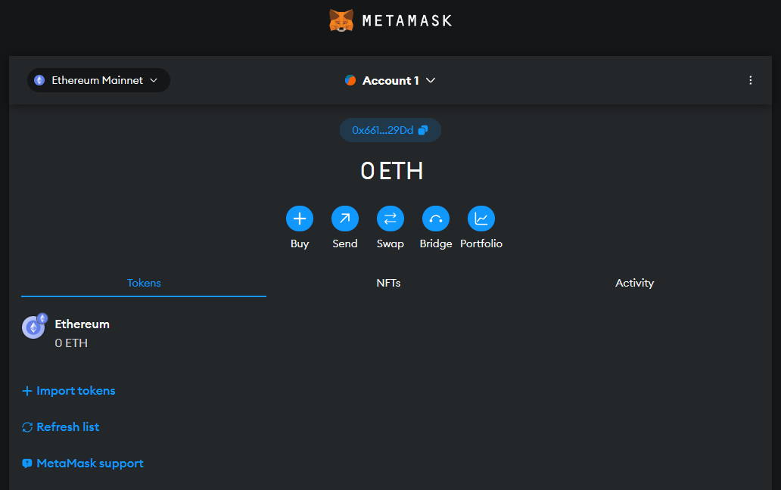Select the Buy icon
Screen dimensions: 781x490
tap(300, 219)
